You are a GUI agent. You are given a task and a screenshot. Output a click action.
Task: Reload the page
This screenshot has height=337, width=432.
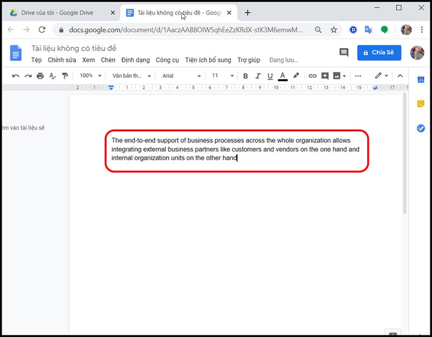point(42,30)
